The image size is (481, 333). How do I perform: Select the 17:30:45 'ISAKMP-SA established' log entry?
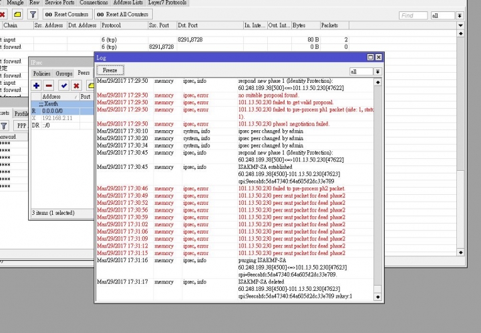(x=235, y=174)
